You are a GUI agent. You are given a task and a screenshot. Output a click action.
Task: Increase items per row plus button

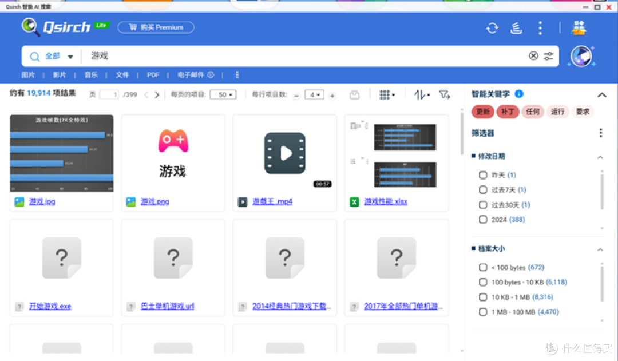point(332,96)
